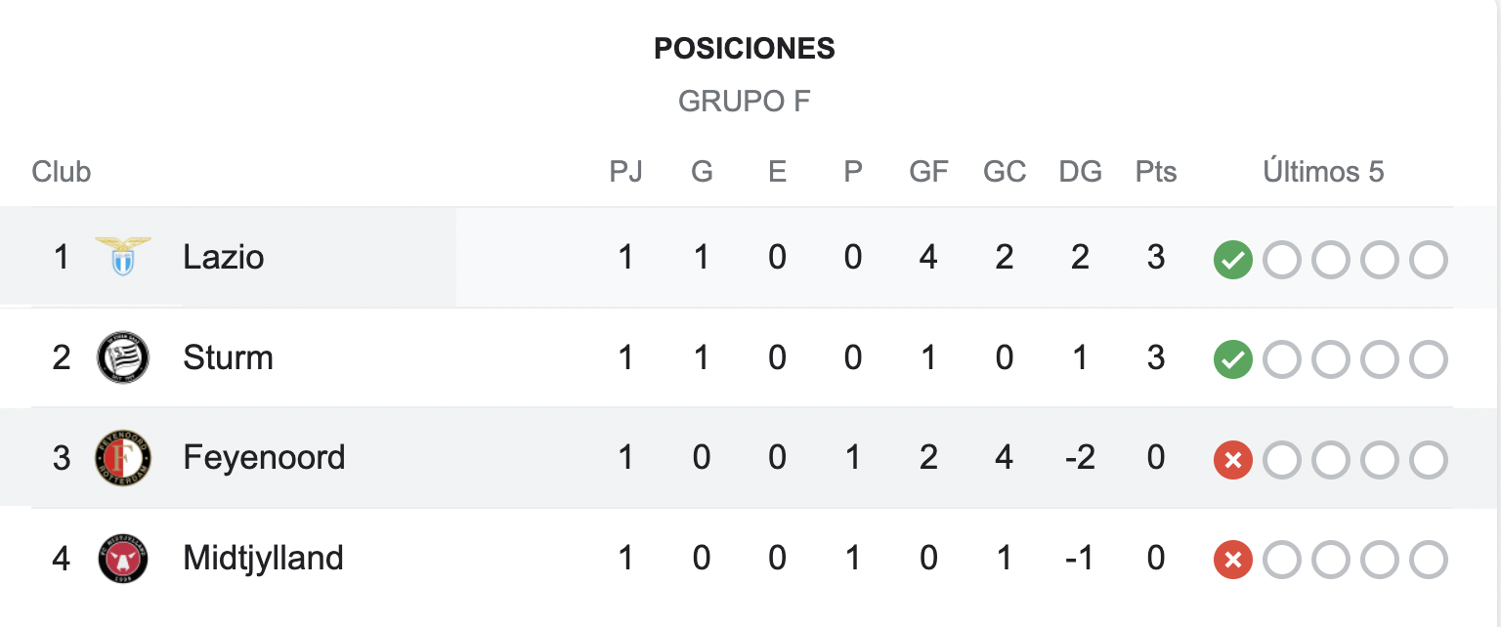The height and width of the screenshot is (627, 1501).
Task: Click the Feyenoord club crest icon
Action: click(x=123, y=458)
